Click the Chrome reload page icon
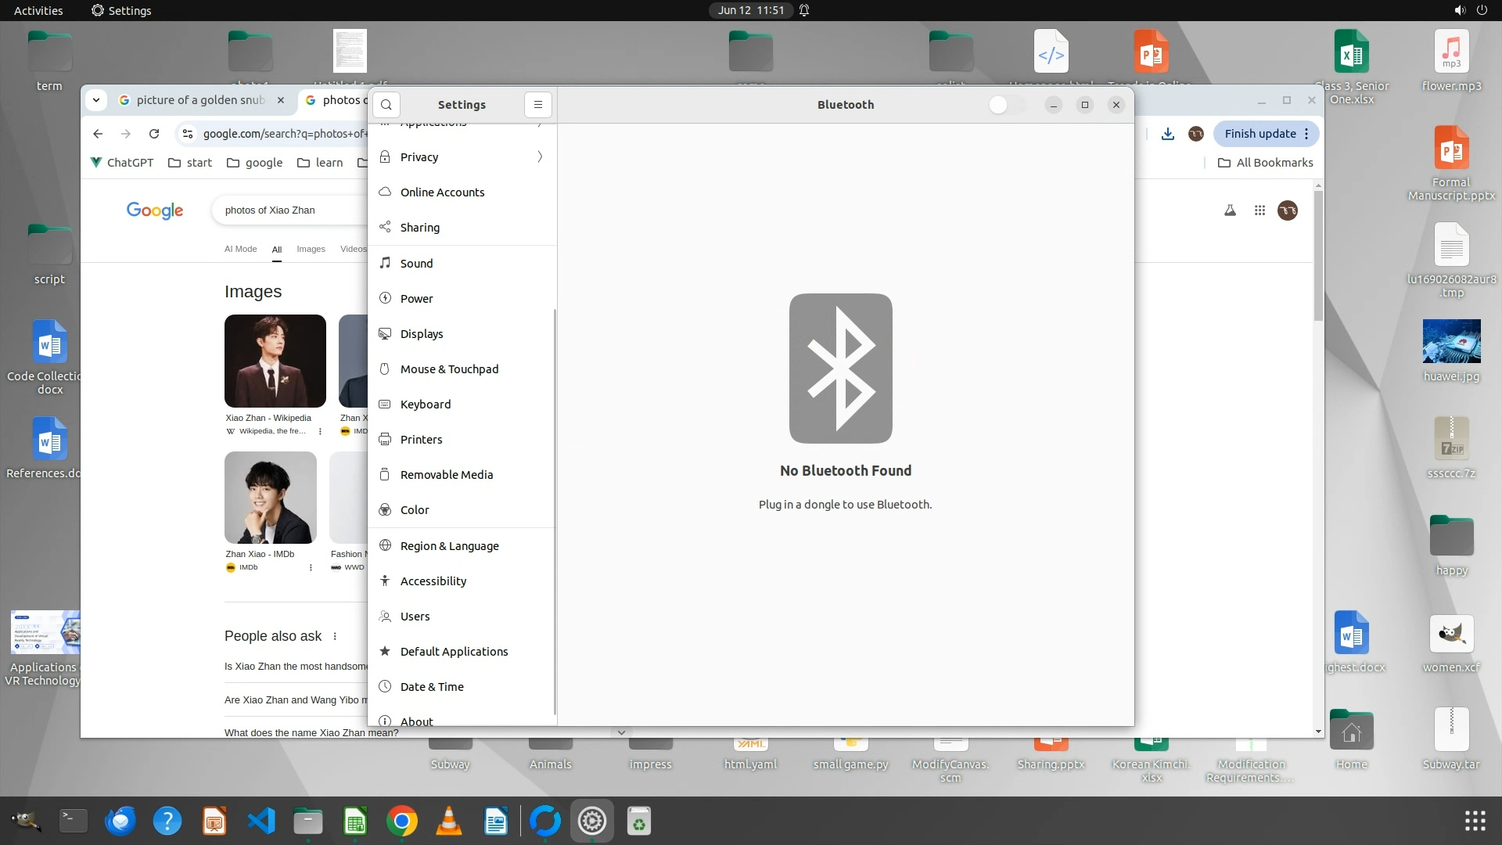The width and height of the screenshot is (1502, 845). (154, 134)
